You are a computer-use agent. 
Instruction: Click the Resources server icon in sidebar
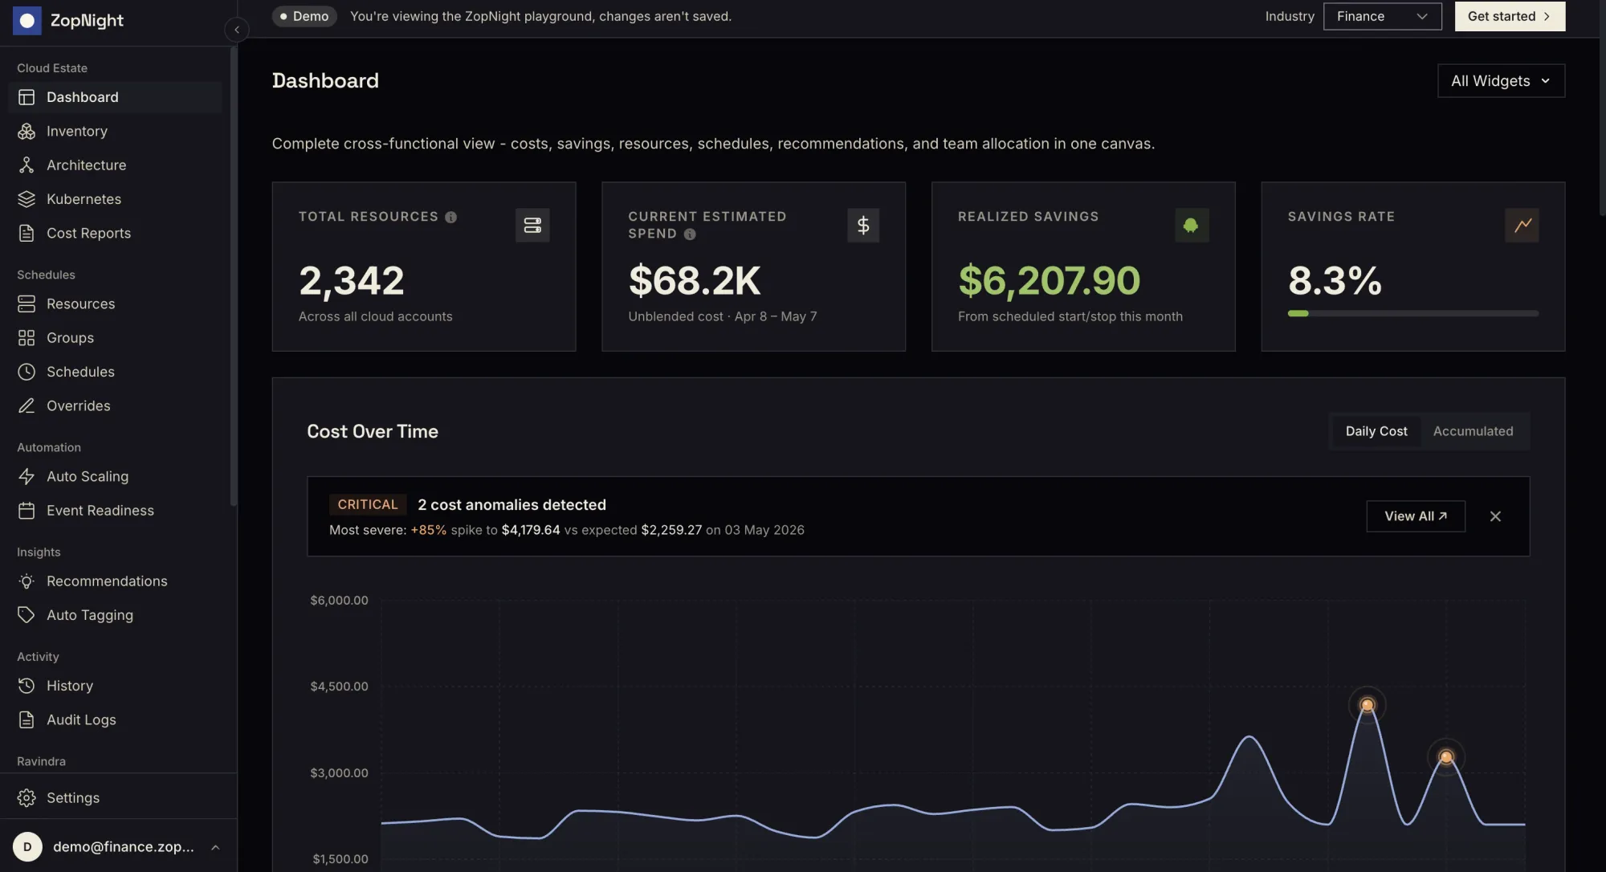(x=26, y=304)
